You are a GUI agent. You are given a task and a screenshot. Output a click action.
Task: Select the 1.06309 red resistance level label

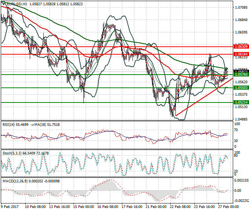pos(241,47)
